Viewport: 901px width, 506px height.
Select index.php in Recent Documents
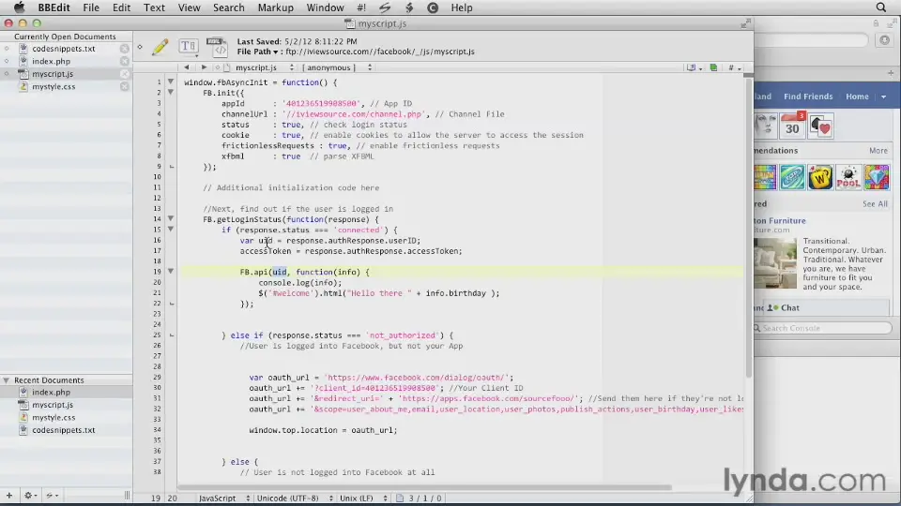pos(51,393)
